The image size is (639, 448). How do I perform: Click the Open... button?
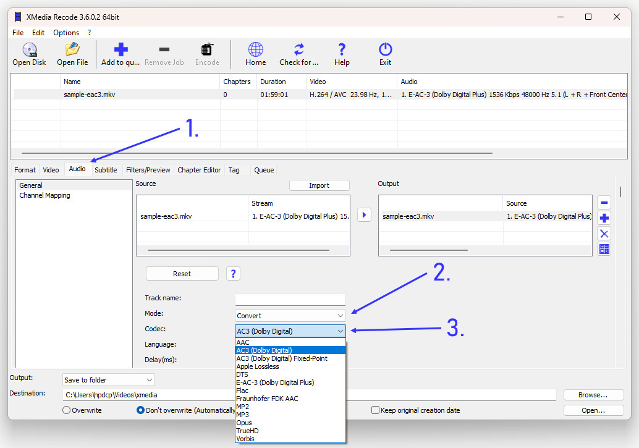coord(593,410)
